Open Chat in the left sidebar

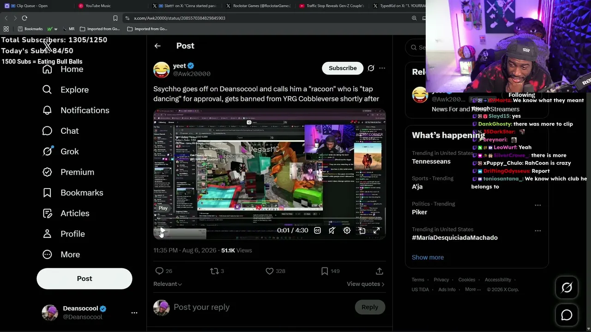click(x=60, y=131)
